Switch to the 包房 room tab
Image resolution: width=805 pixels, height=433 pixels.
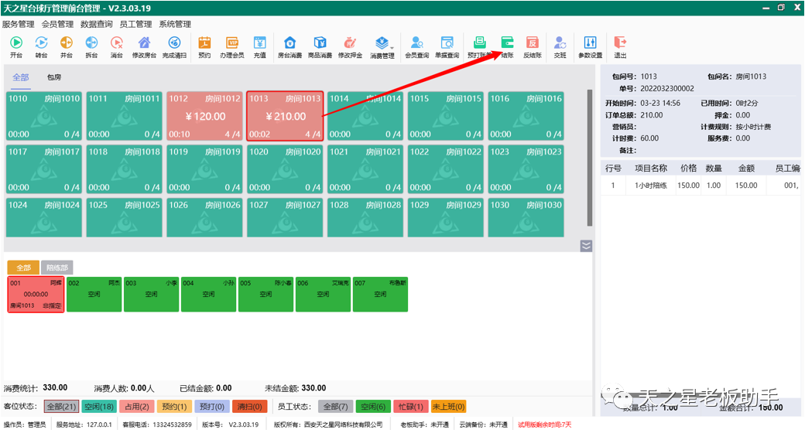tap(54, 77)
